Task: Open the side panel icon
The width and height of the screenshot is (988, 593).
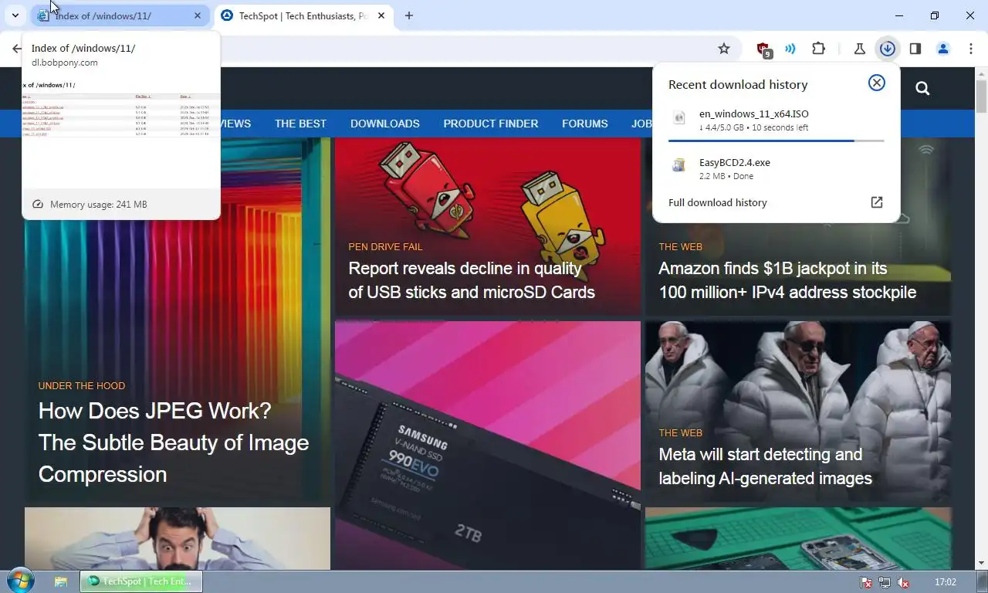Action: point(915,49)
